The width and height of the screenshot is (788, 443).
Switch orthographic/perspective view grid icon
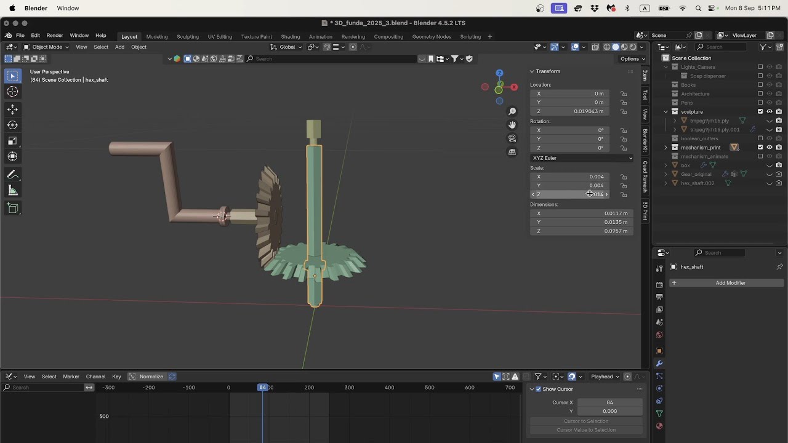(512, 152)
